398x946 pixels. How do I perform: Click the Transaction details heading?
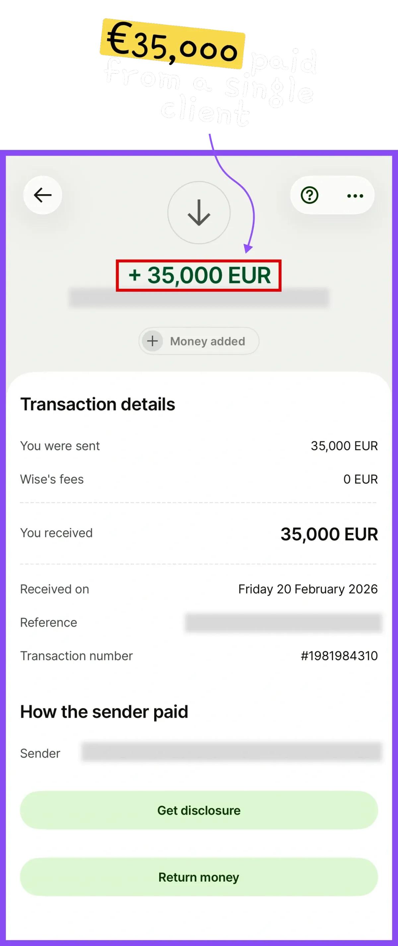(98, 404)
